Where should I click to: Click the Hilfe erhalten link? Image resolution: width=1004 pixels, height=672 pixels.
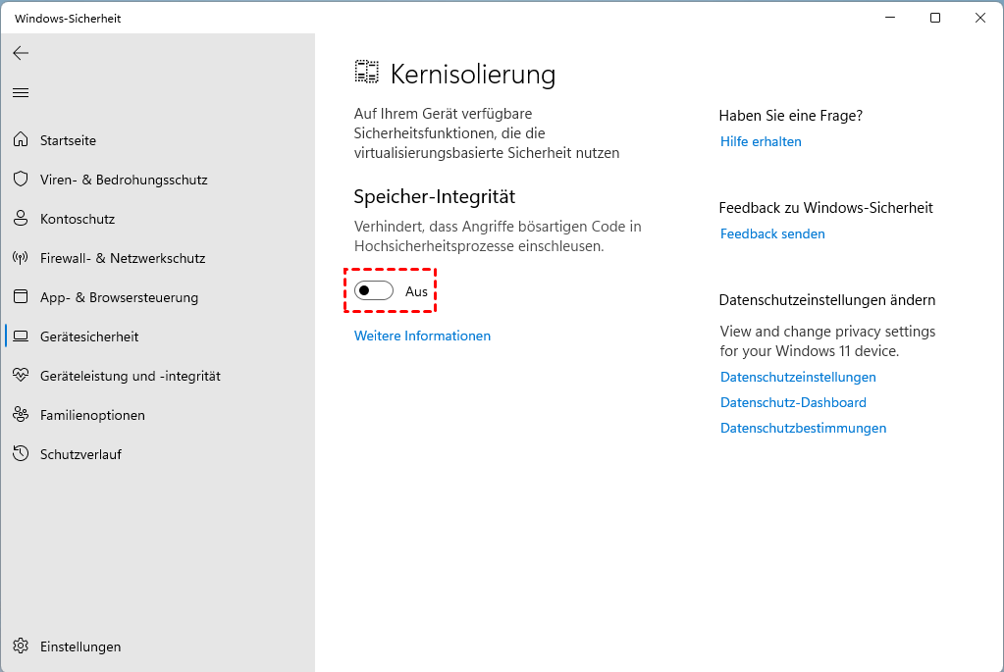[x=761, y=141]
